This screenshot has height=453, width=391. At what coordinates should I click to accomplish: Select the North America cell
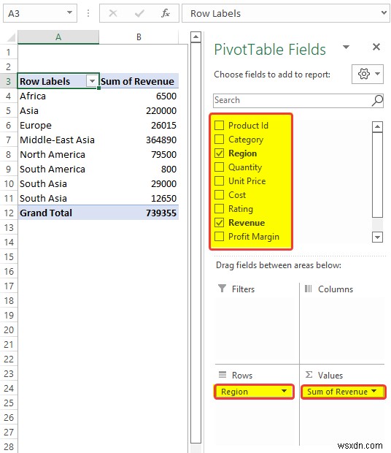58,154
